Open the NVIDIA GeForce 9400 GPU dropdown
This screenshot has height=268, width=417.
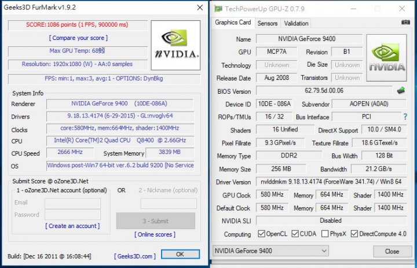pos(270,251)
